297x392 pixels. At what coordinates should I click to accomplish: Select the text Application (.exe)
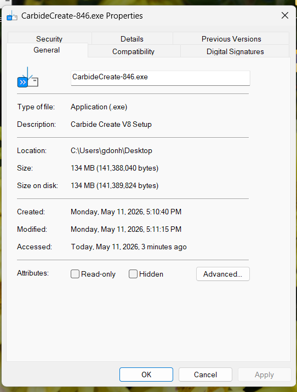99,107
